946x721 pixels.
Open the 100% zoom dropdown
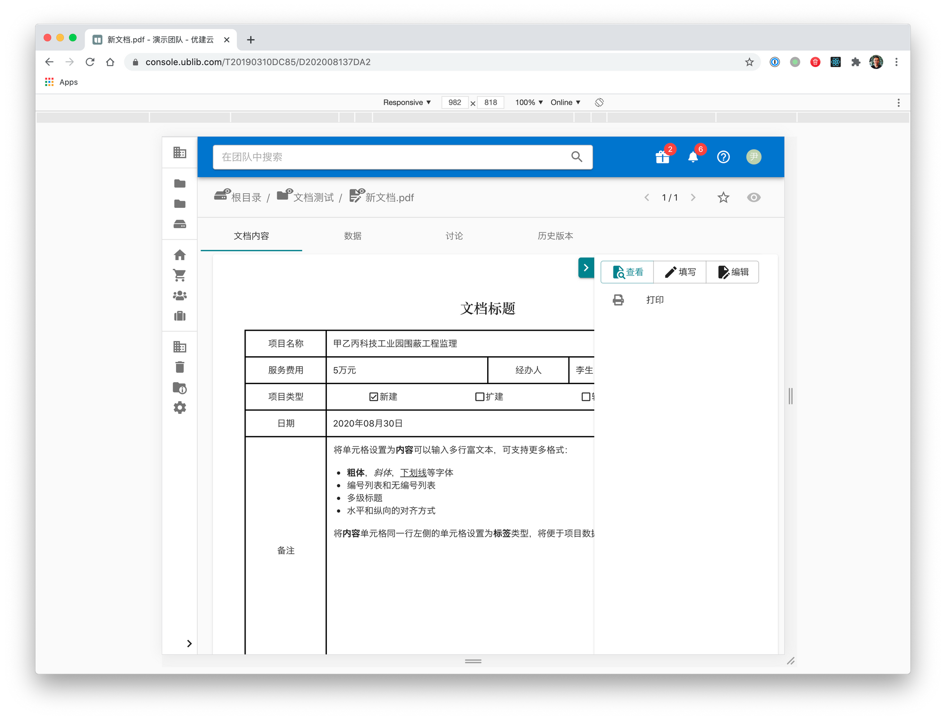[x=529, y=103]
